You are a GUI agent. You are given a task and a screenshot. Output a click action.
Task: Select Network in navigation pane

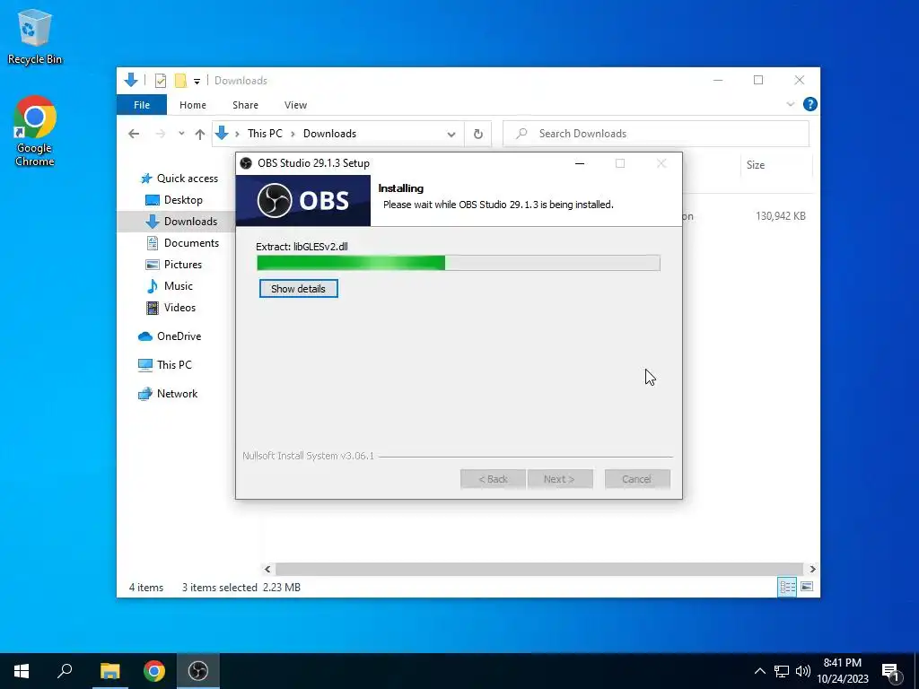[168, 394]
